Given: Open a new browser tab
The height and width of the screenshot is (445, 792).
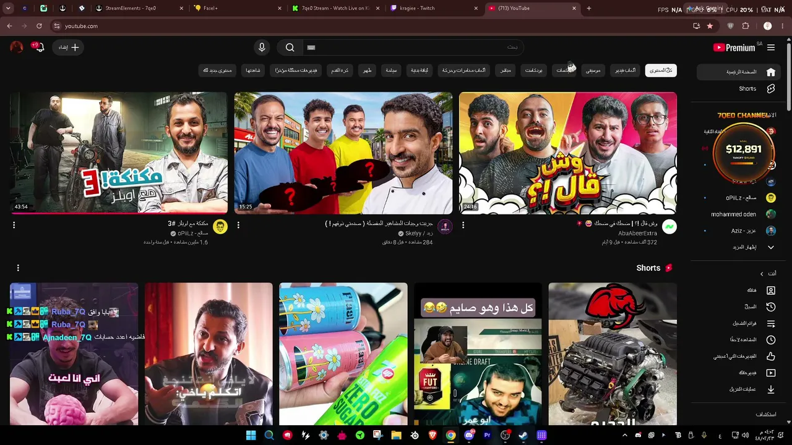Looking at the screenshot, I should [x=589, y=9].
